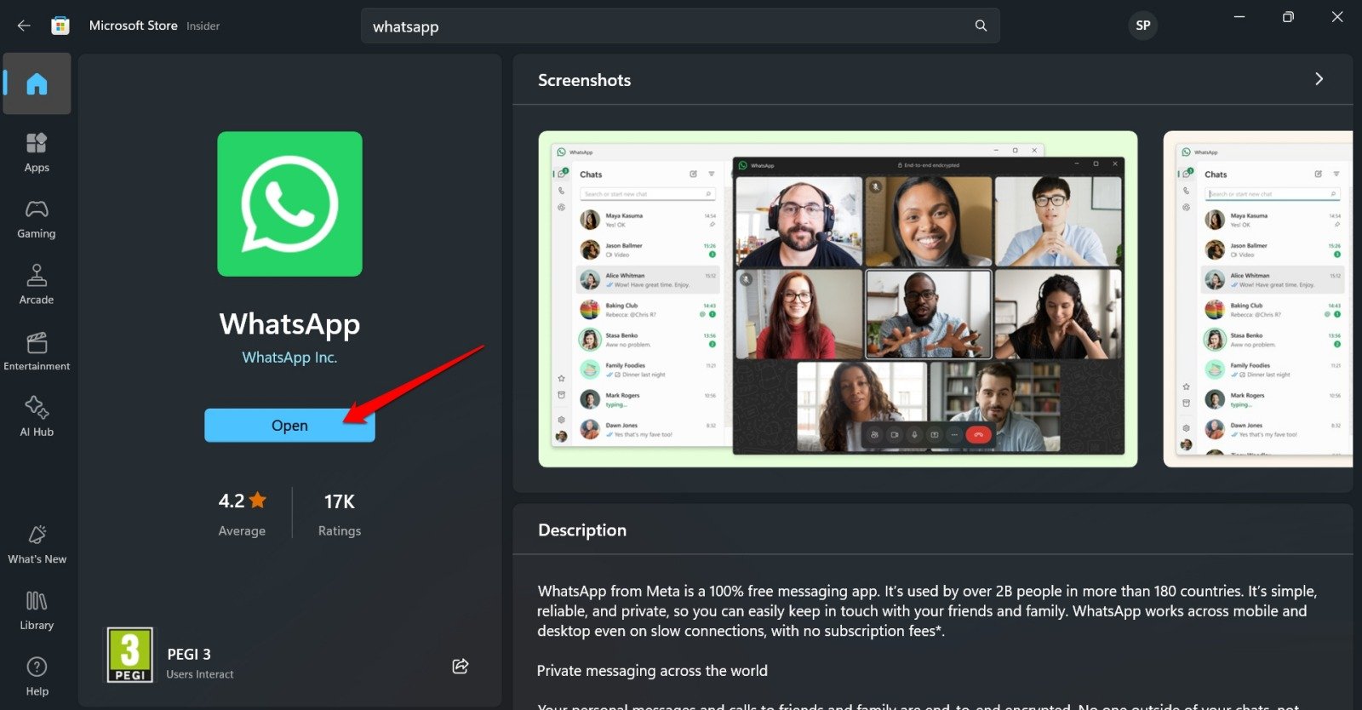
Task: Click the 4.2 Average rating
Action: 243,513
